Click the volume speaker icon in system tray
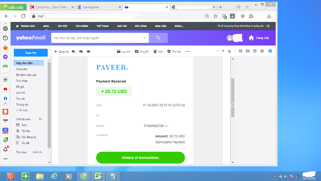The image size is (321, 181). click(x=286, y=176)
